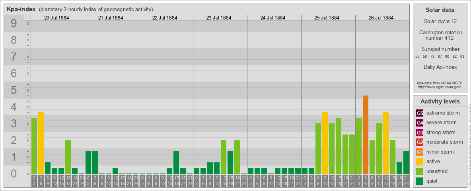Click the 21-24 time slot label under 26 Jul
This screenshot has height=191, width=471.
click(x=406, y=181)
